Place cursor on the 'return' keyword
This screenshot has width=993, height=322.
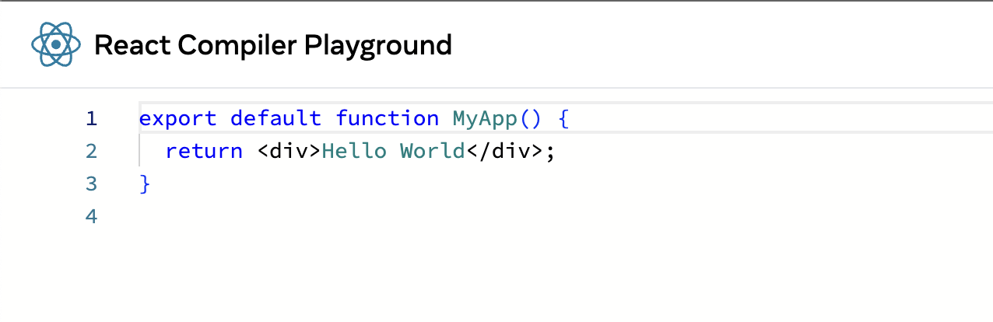(205, 151)
